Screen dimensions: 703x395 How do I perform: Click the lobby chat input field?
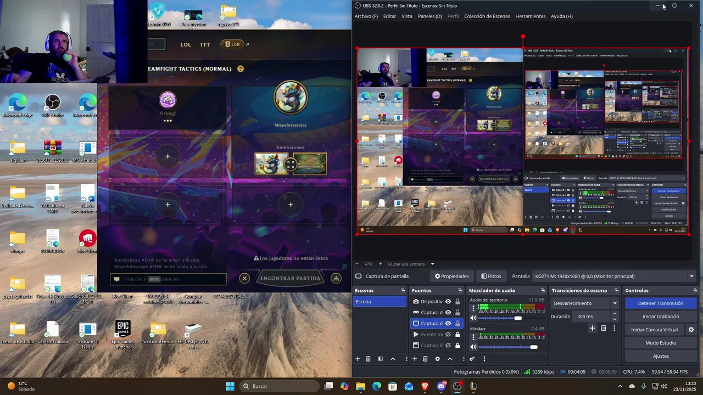169,279
